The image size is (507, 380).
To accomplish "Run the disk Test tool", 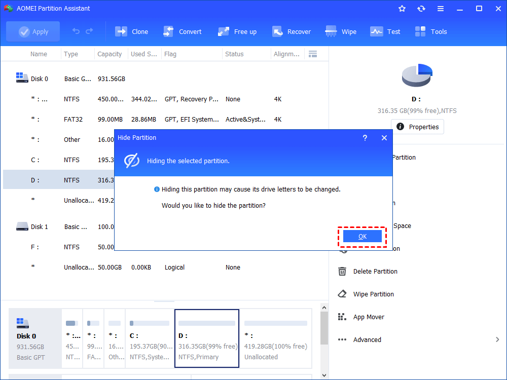I will point(385,31).
